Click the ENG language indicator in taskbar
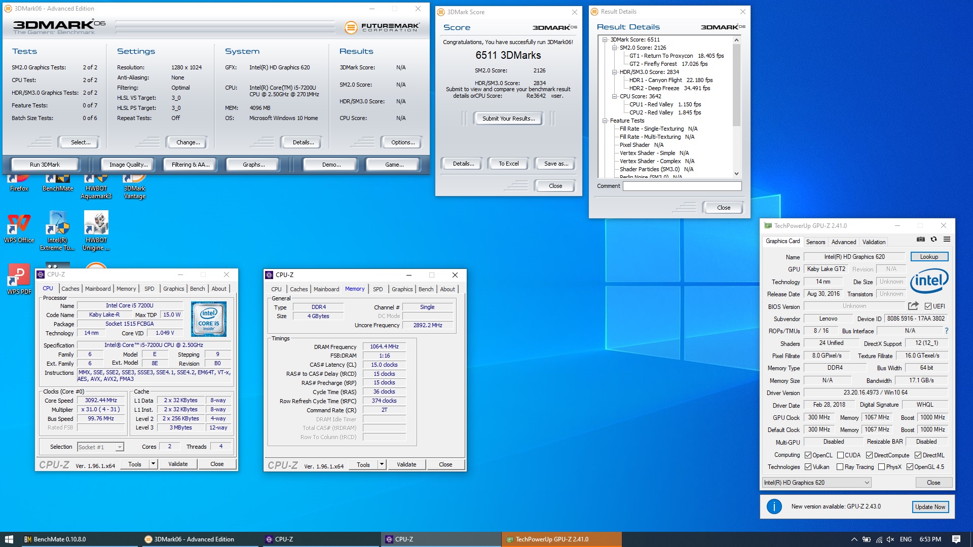 click(x=906, y=539)
